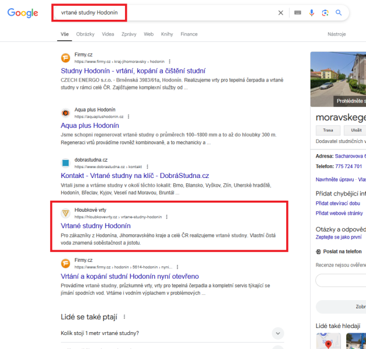Image resolution: width=366 pixels, height=349 pixels.
Task: Click the www.dobrastudna.cz › kontakt URL
Action: click(x=108, y=166)
